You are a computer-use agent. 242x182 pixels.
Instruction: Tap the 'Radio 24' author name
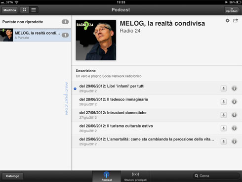click(130, 31)
